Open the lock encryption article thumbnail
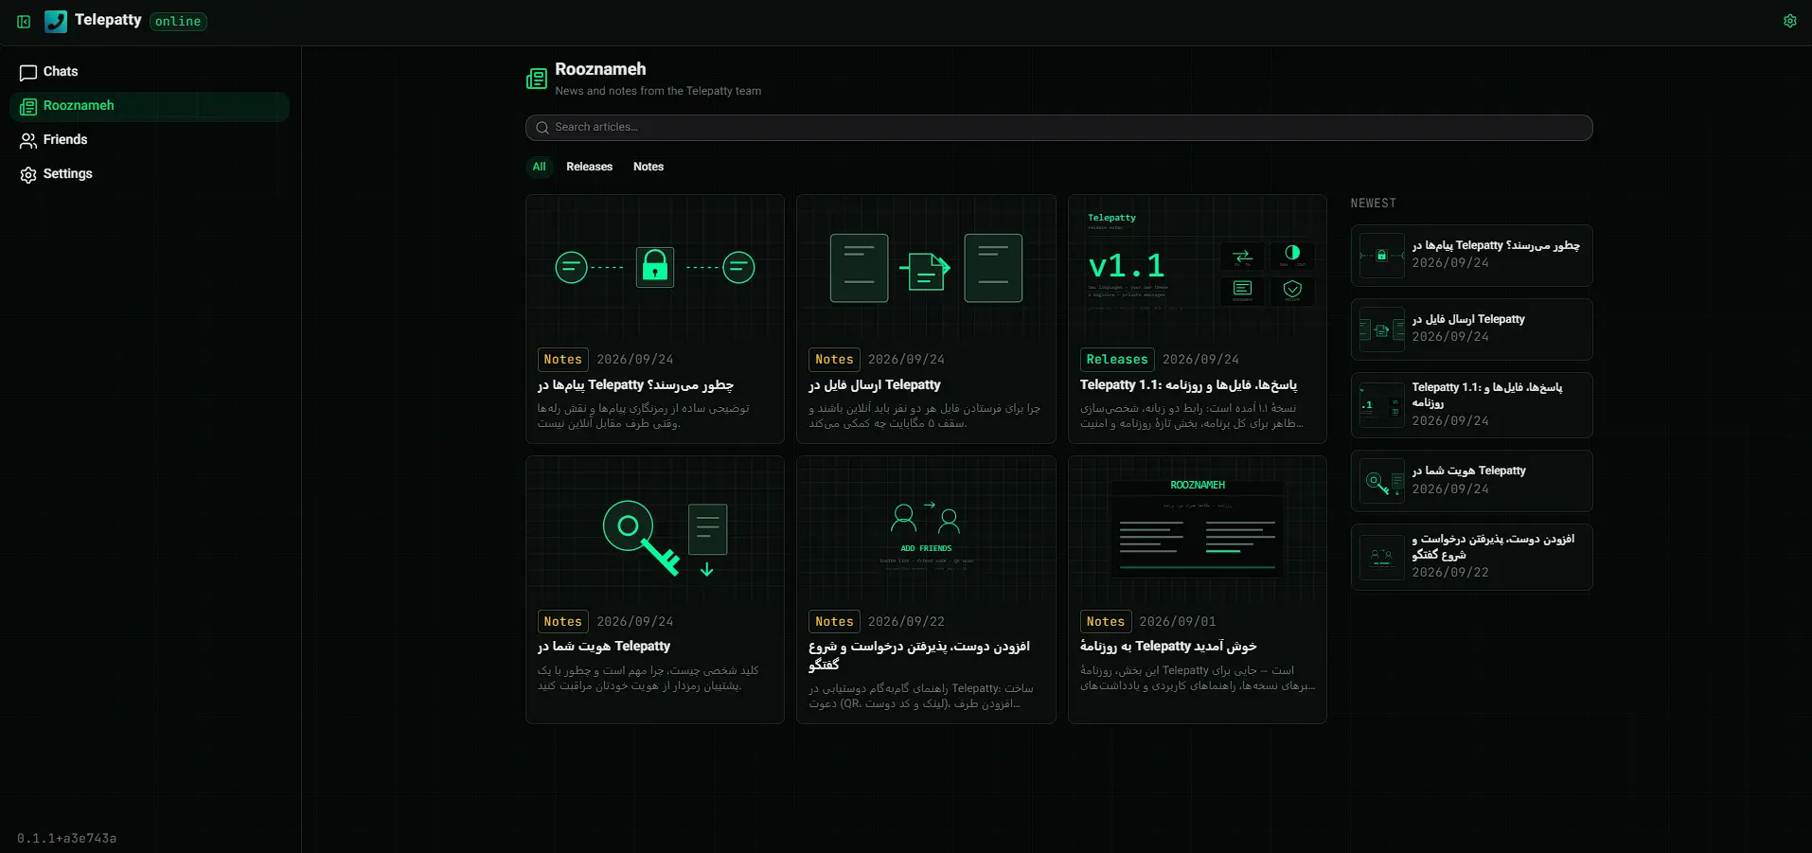Screen dimensions: 1812x853 655,268
